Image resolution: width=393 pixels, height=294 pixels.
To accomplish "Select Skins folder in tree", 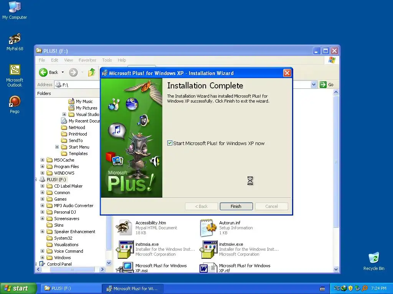I will (59, 225).
